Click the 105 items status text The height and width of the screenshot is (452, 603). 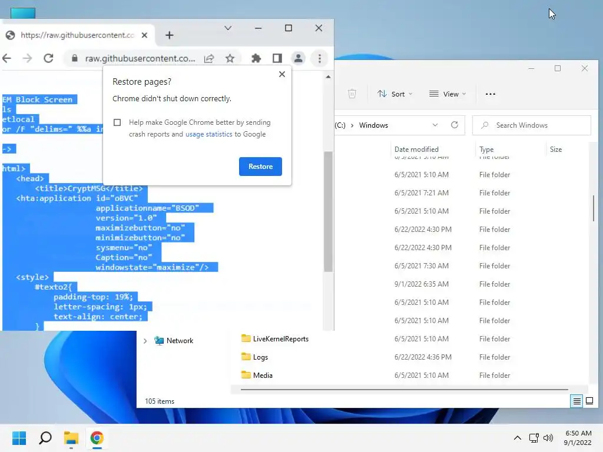(x=160, y=401)
